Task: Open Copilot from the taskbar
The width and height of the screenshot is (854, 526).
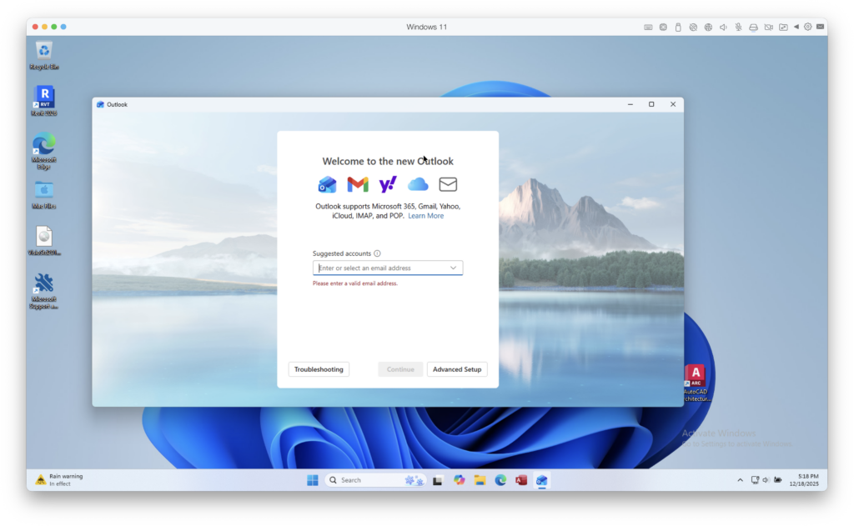Action: coord(459,480)
